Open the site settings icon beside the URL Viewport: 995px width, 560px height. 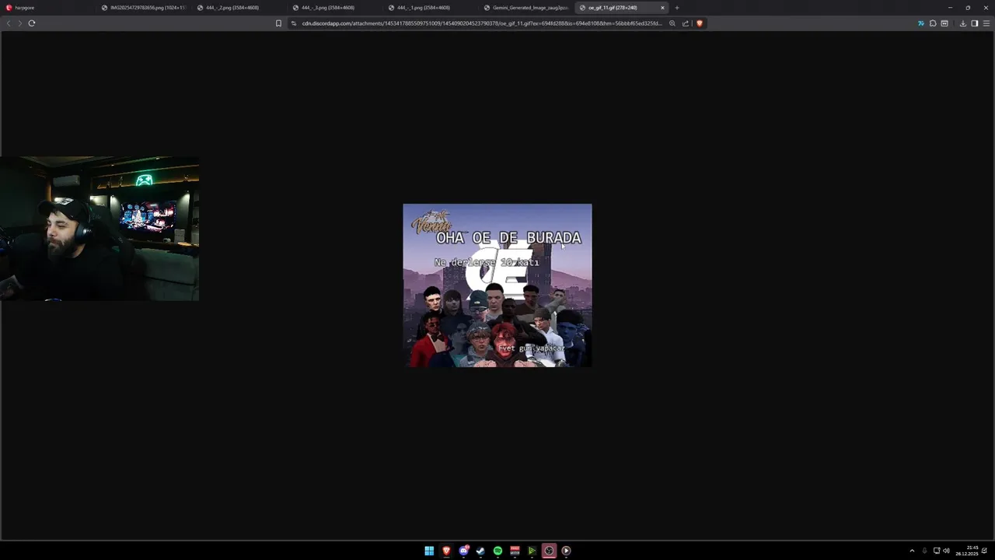(294, 23)
